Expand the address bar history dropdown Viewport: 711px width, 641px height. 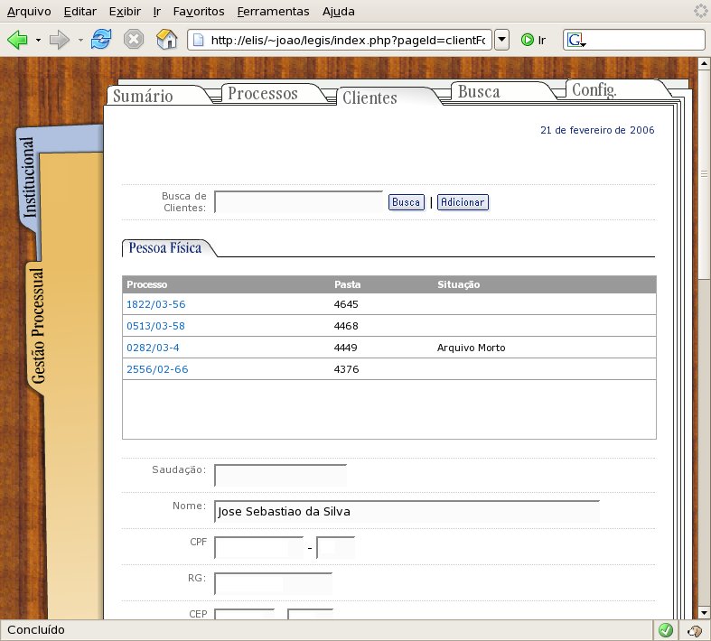[x=501, y=40]
